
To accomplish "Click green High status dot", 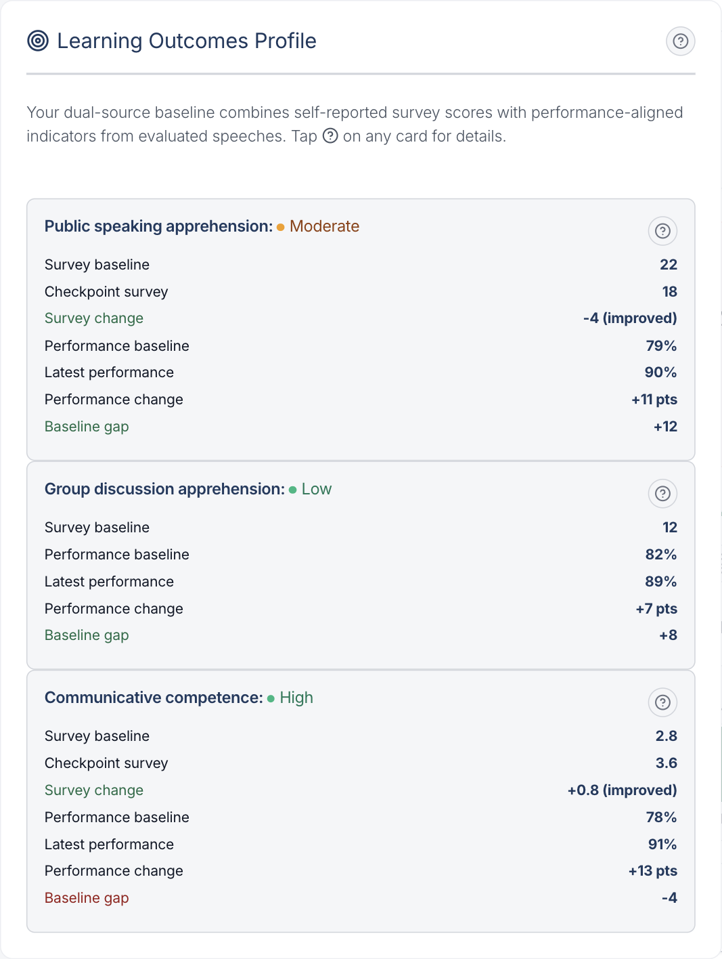I will 271,698.
